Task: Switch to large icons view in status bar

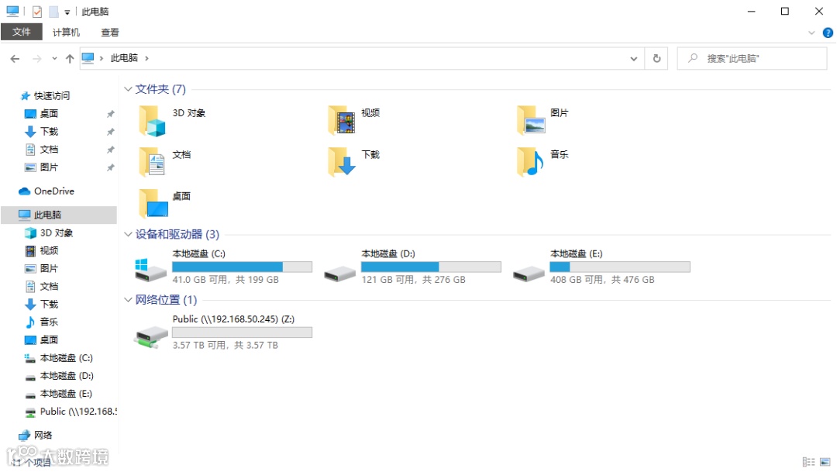Action: [824, 461]
